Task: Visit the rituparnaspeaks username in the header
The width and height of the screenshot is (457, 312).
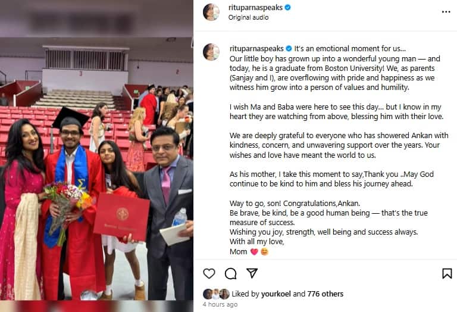Action: coord(255,8)
